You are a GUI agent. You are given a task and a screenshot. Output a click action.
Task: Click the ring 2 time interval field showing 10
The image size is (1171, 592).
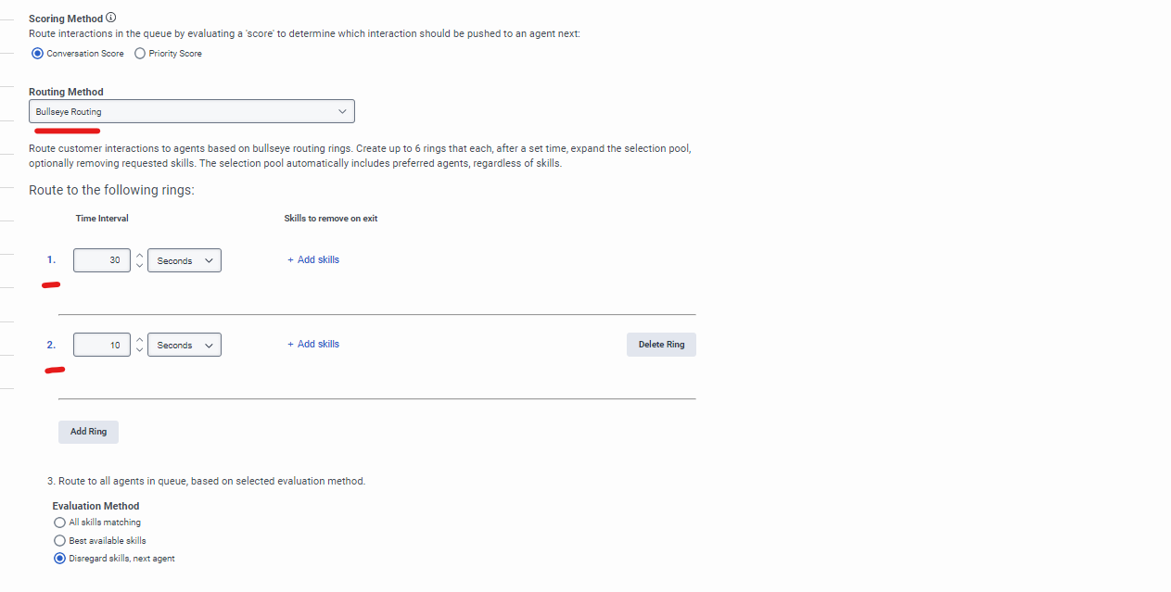coord(102,345)
